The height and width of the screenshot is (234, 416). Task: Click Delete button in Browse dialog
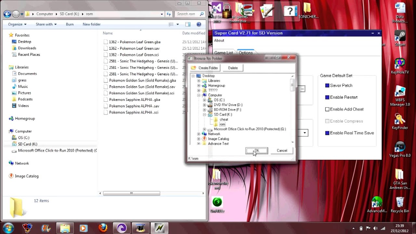coord(233,68)
